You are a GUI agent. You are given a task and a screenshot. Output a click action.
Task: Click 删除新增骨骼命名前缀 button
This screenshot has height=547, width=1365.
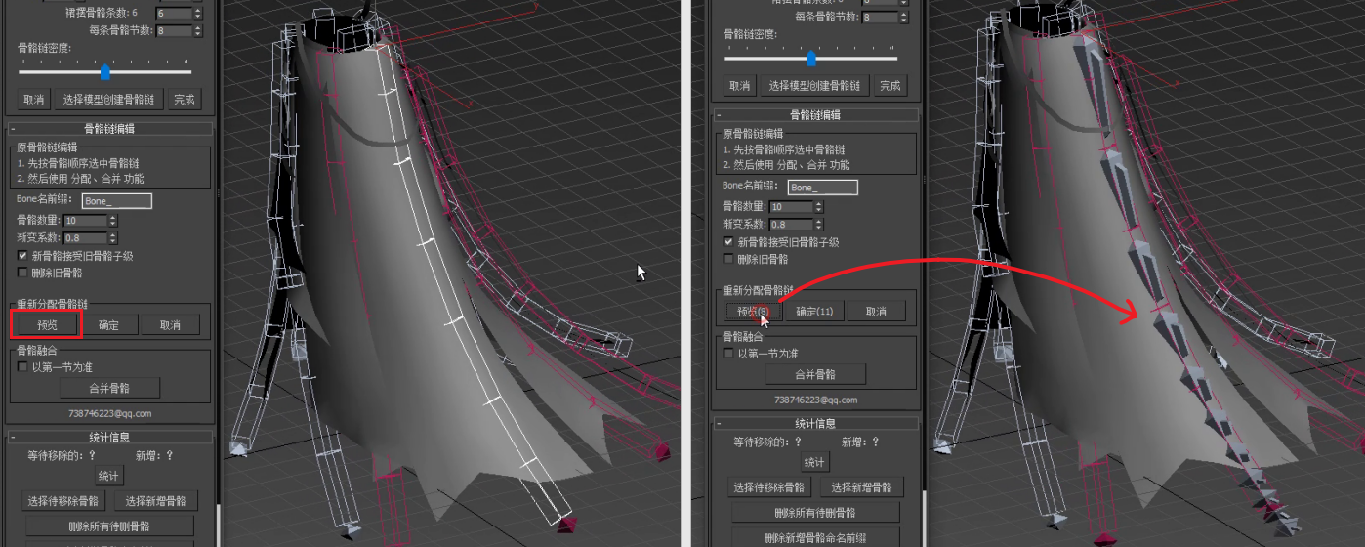(x=814, y=537)
